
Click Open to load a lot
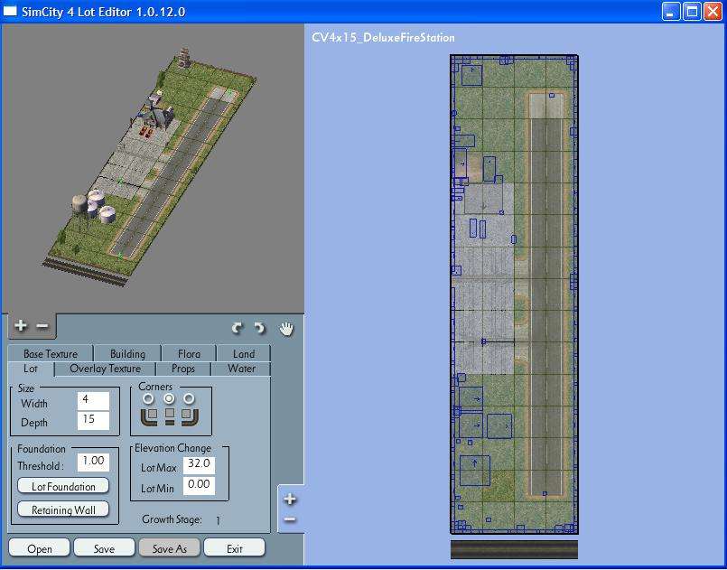pyautogui.click(x=40, y=548)
